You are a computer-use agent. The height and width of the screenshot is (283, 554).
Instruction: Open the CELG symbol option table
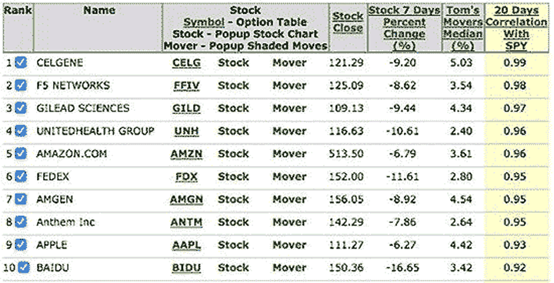pyautogui.click(x=186, y=63)
